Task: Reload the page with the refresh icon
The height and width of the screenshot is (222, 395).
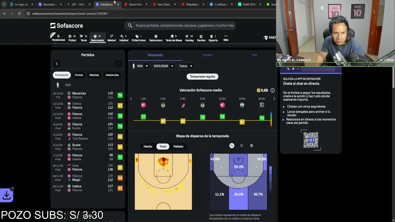Action: [19, 14]
